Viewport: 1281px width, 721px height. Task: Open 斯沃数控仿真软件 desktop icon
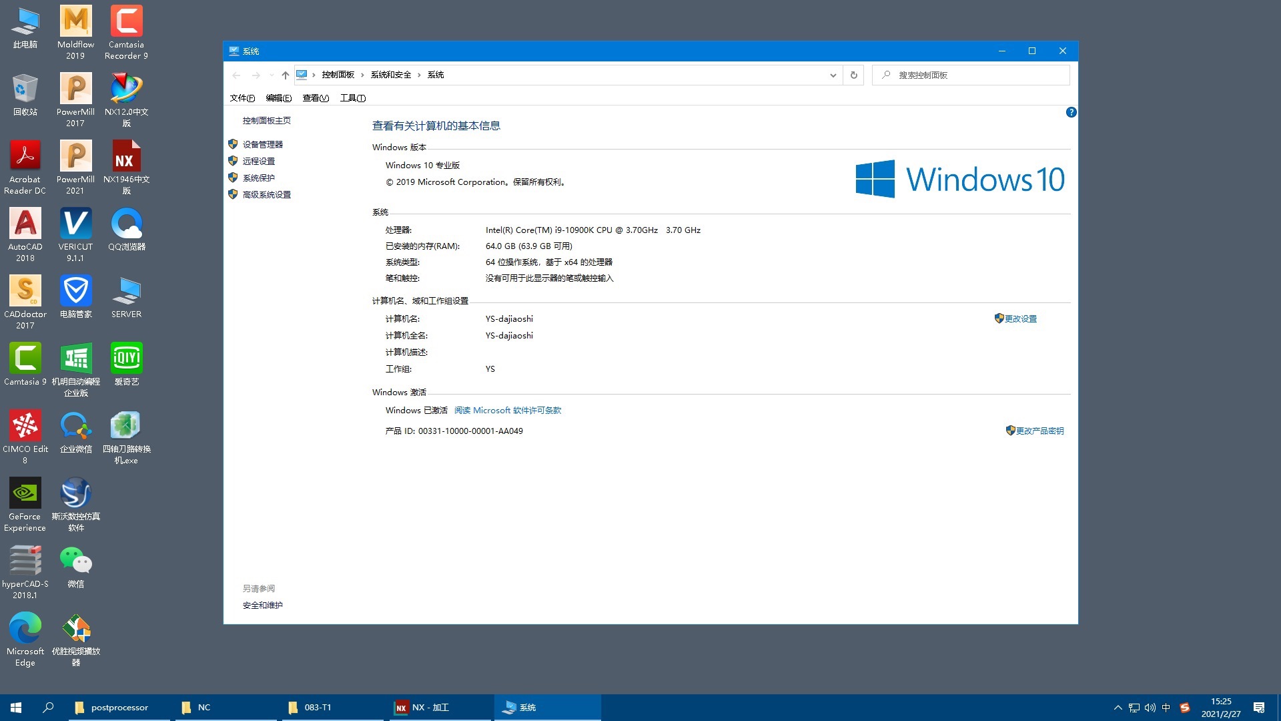[75, 505]
